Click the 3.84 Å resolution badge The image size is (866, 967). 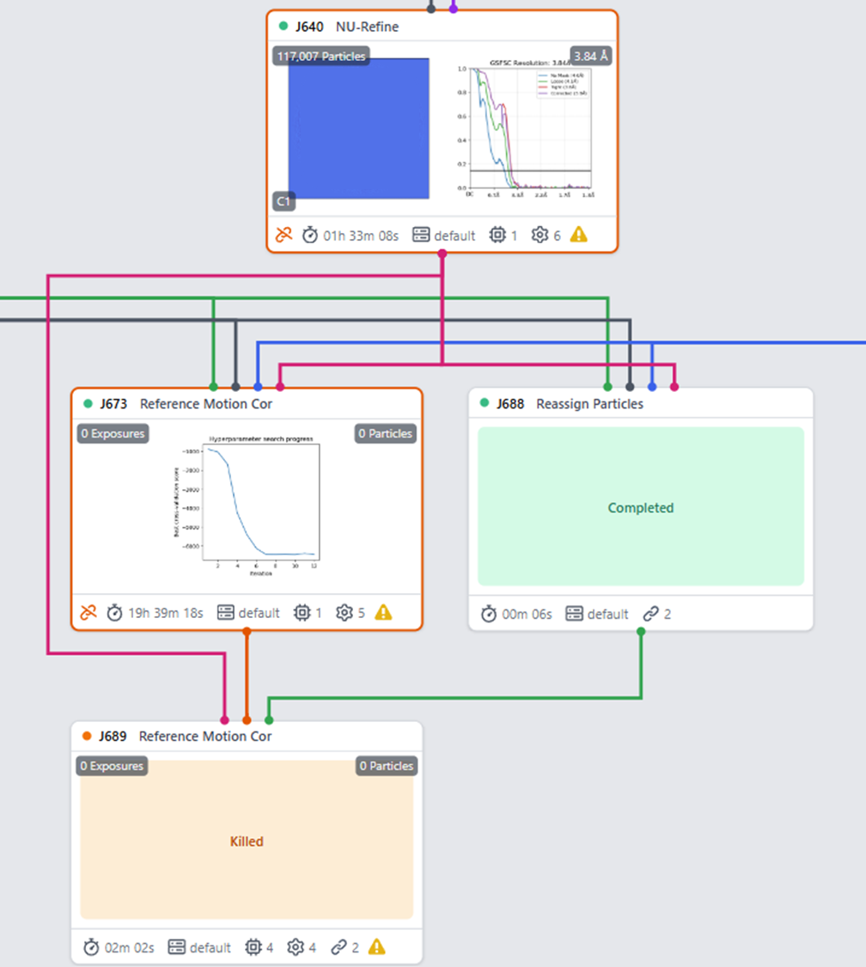(x=591, y=57)
